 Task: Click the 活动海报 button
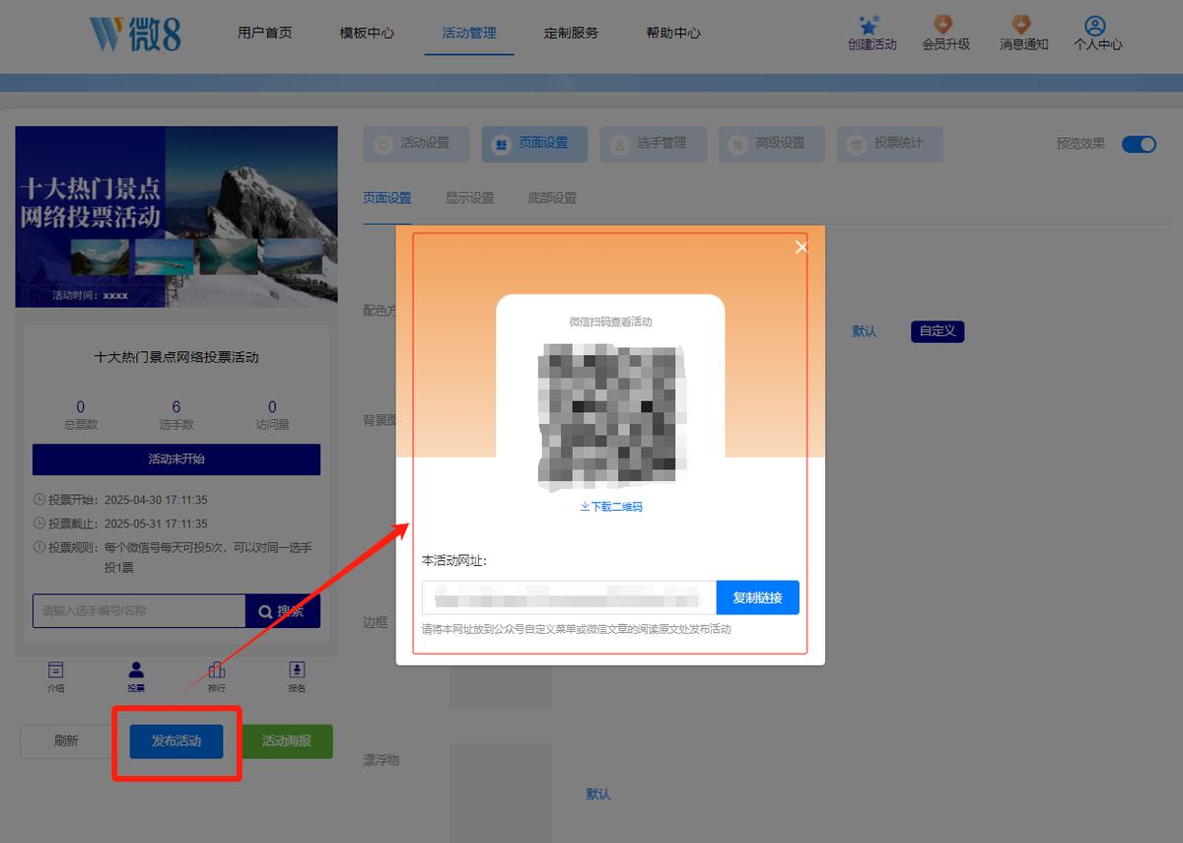tap(287, 741)
